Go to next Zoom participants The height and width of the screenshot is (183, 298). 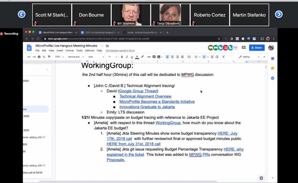click(279, 15)
